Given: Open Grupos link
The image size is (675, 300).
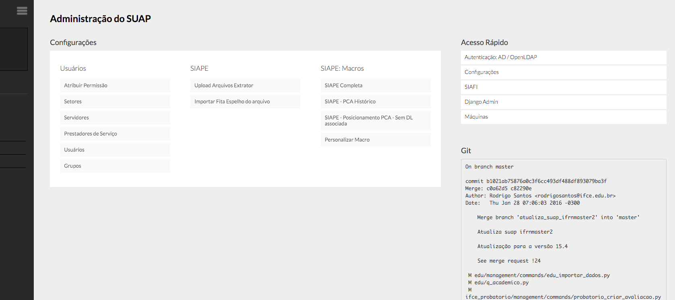Looking at the screenshot, I should (x=115, y=166).
